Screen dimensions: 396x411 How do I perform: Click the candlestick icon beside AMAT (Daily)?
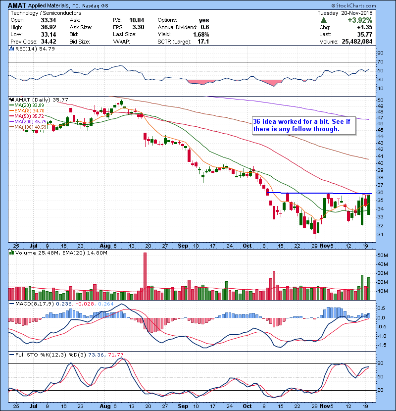pyautogui.click(x=11, y=100)
